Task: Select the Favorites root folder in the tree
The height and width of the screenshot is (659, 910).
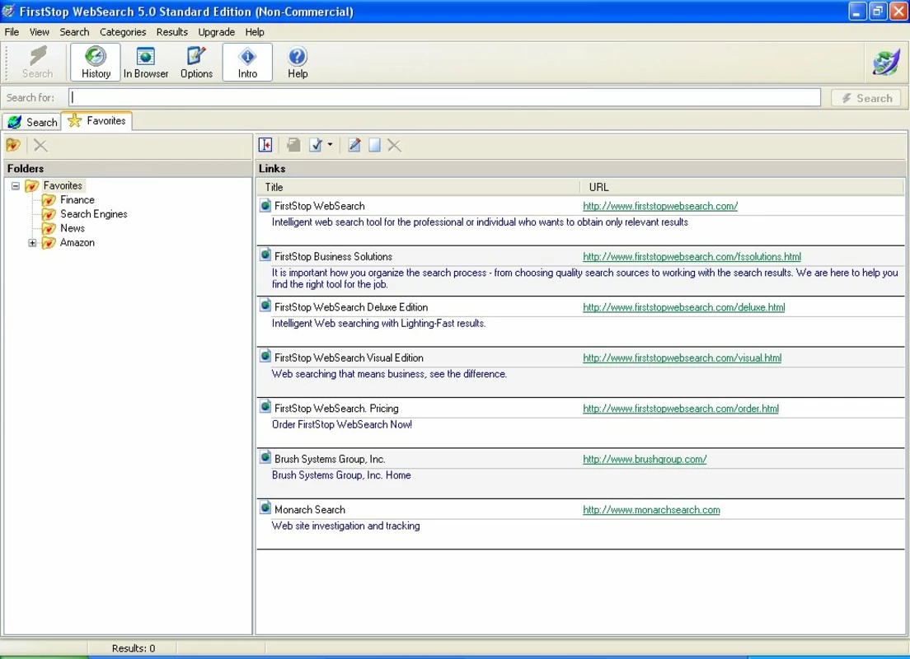Action: (x=63, y=185)
